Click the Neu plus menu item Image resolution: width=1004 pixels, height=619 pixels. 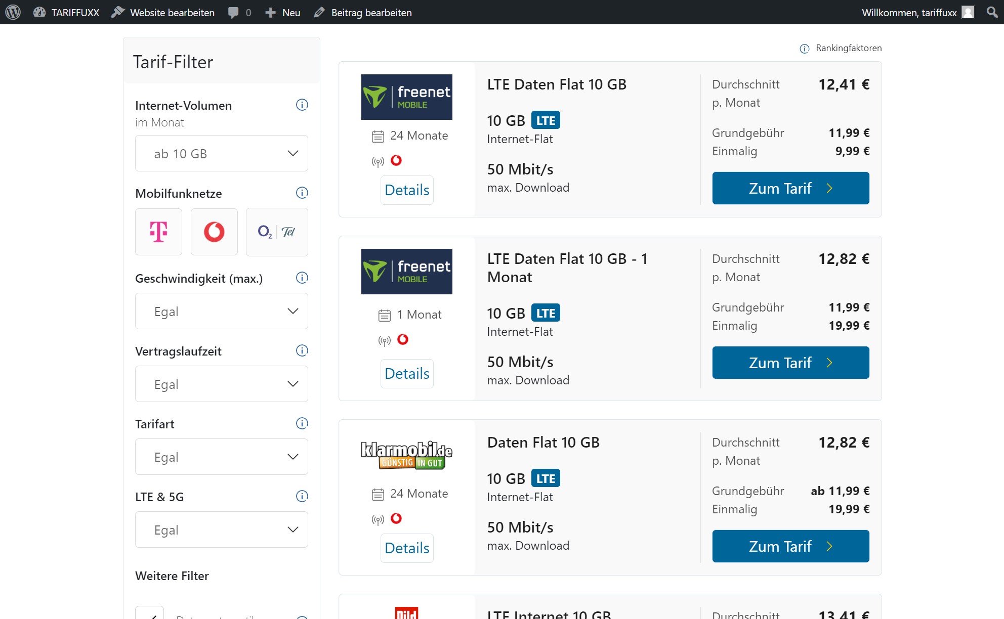[283, 12]
